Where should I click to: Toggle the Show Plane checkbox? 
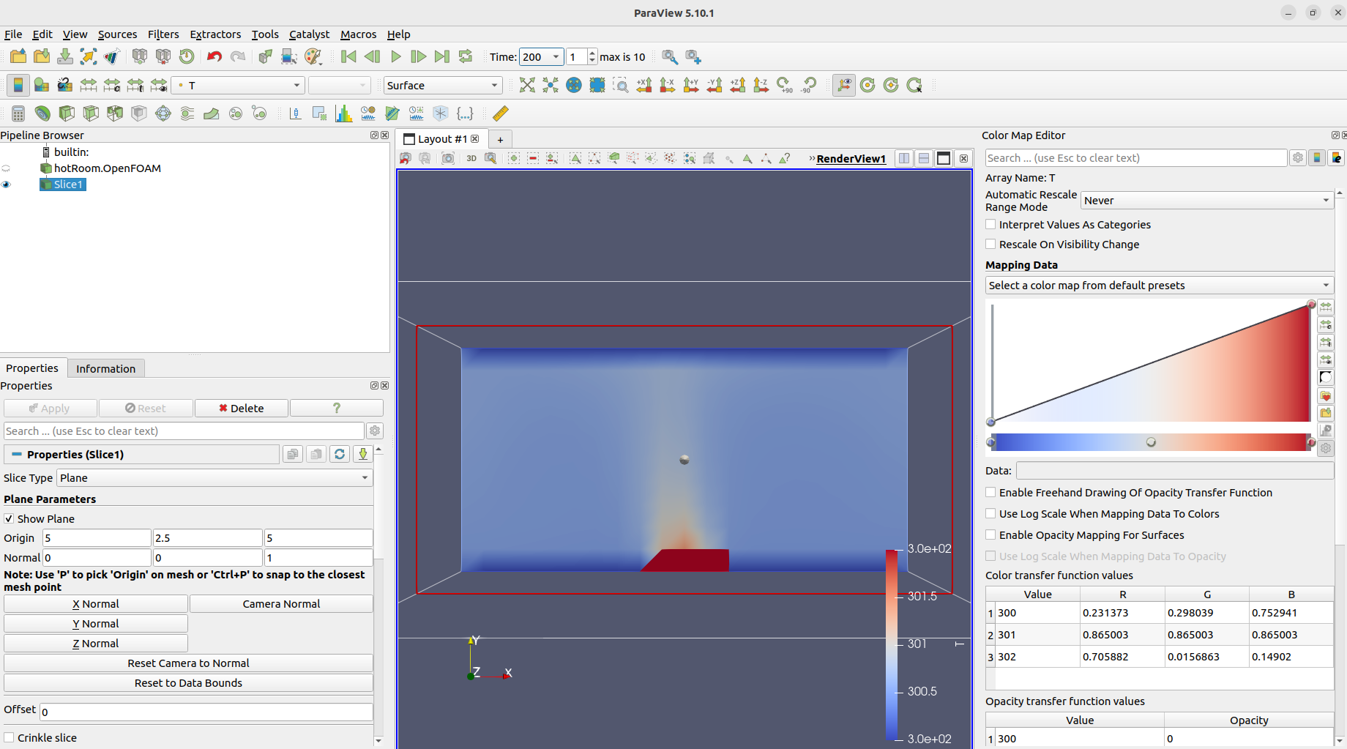(9, 518)
